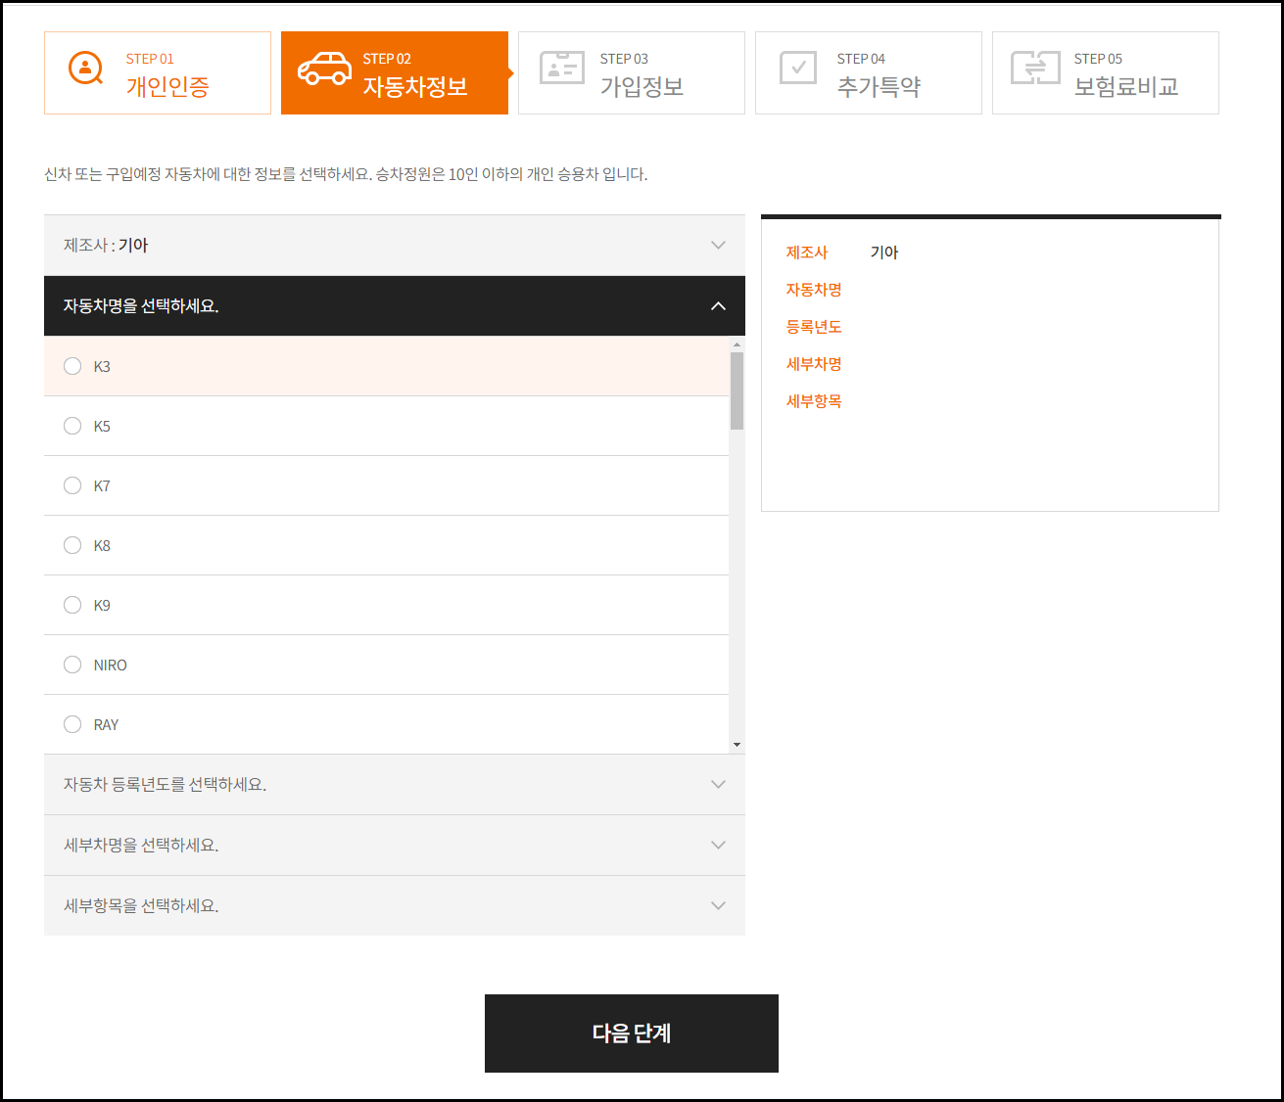Select the K9 radio button
The image size is (1284, 1102).
[72, 604]
